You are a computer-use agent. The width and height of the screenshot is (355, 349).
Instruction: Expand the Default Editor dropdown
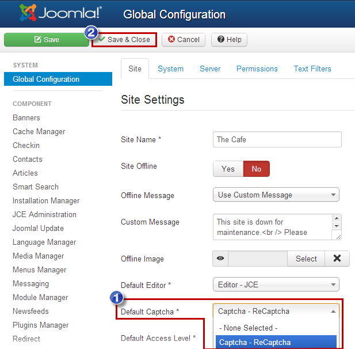tap(276, 284)
